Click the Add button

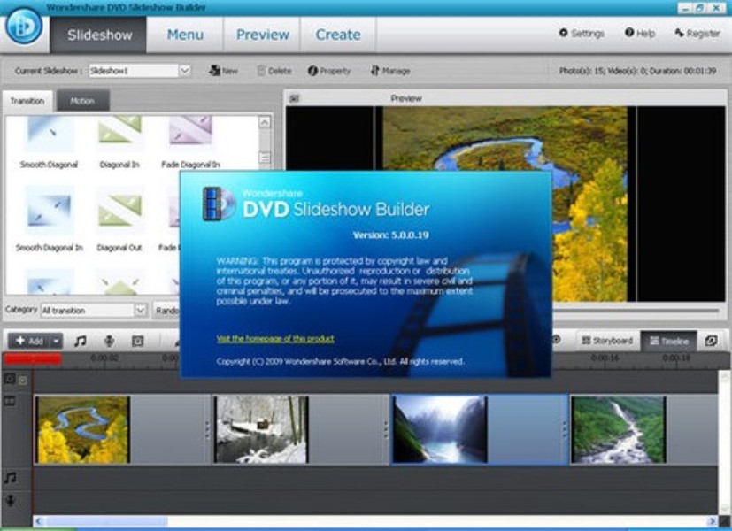tap(28, 341)
